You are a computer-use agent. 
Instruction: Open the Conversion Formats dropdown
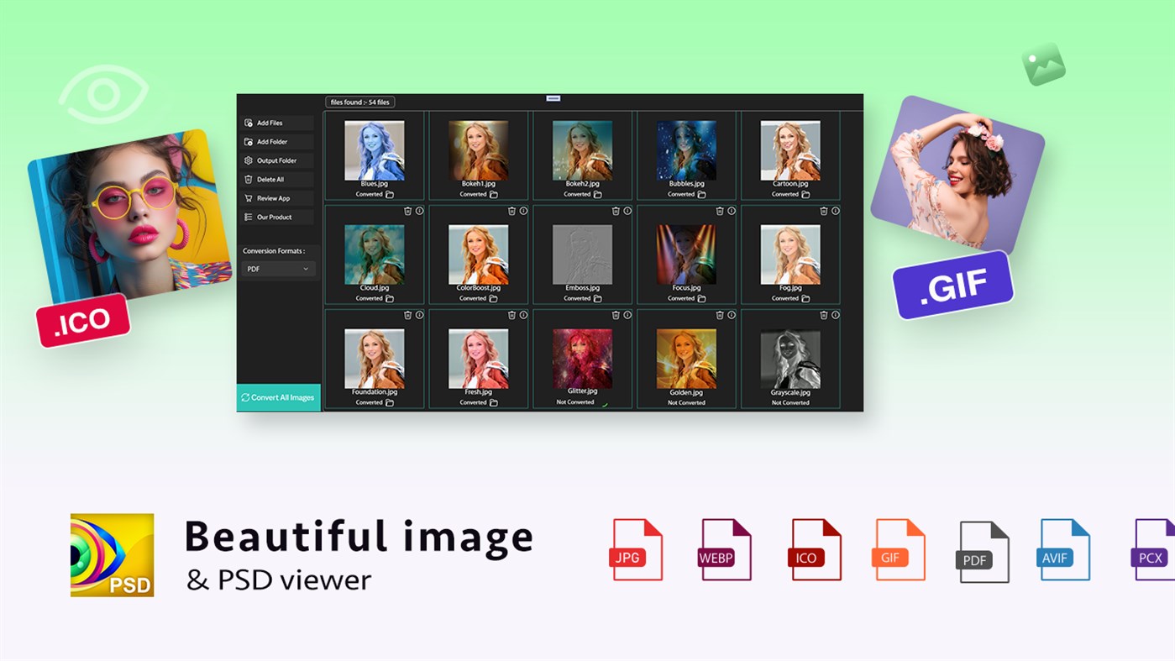pos(278,269)
